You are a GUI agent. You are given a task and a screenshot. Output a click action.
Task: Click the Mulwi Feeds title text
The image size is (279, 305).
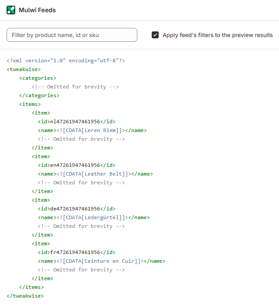coord(37,10)
